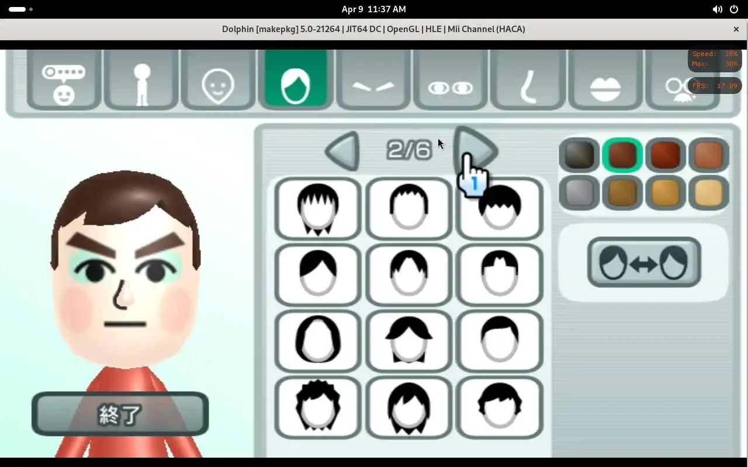
Task: Select the gray hair color
Action: tap(579, 193)
